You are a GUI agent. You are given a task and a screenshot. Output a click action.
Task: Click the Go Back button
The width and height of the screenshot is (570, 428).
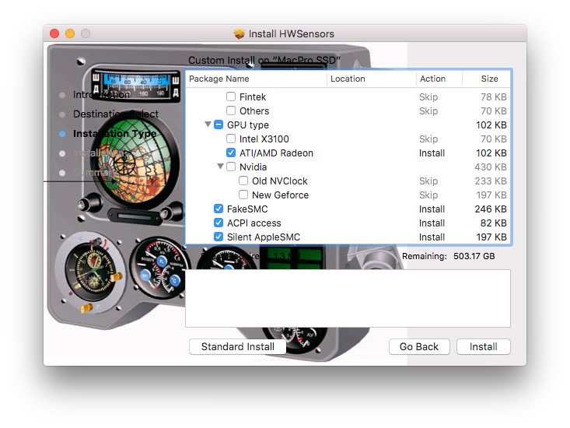pos(419,346)
